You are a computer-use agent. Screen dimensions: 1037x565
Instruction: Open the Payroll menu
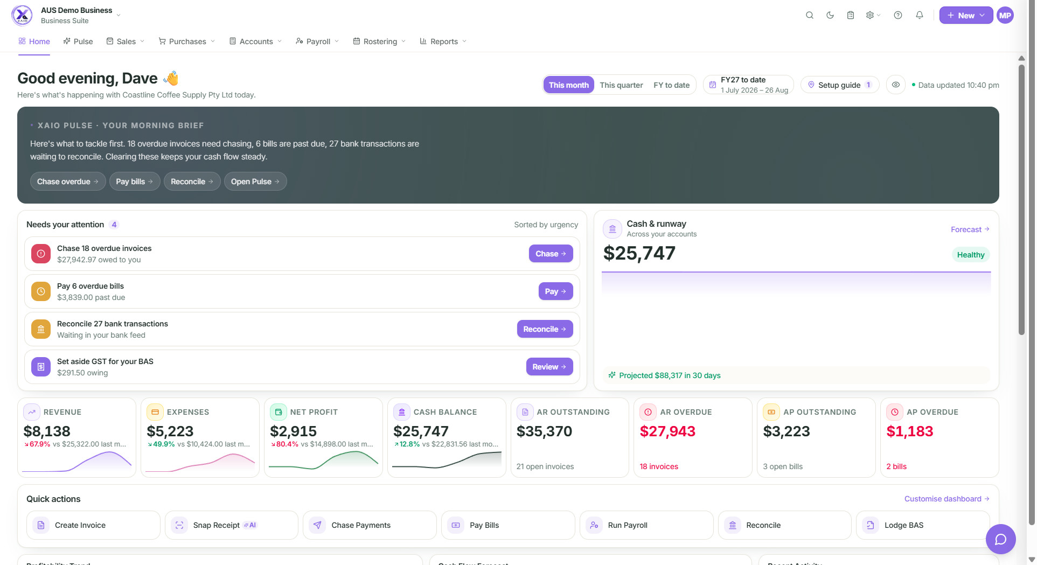point(317,41)
